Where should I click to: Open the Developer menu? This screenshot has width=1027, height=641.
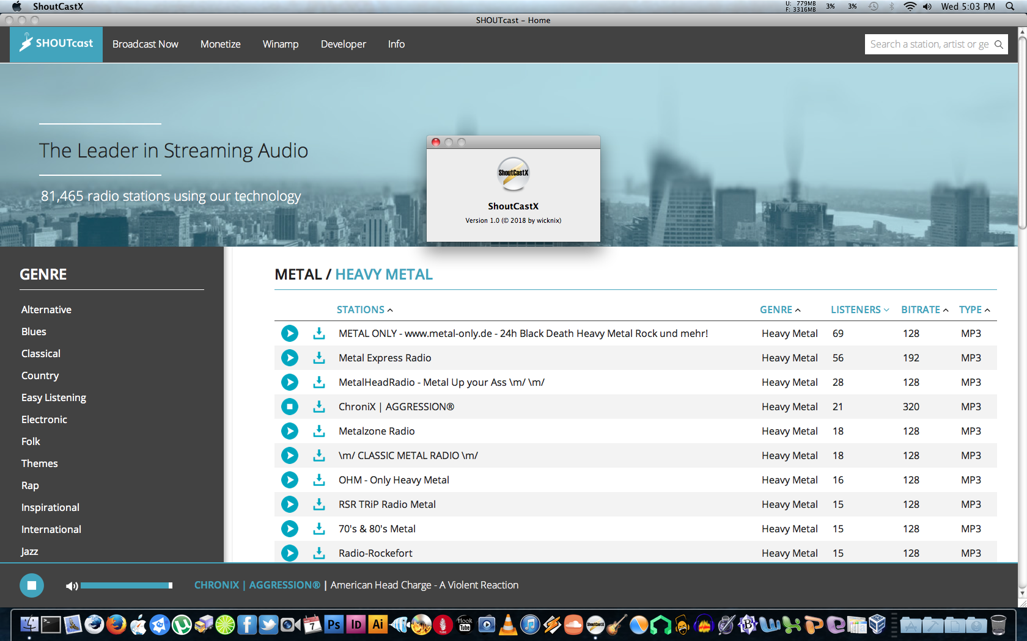click(344, 44)
